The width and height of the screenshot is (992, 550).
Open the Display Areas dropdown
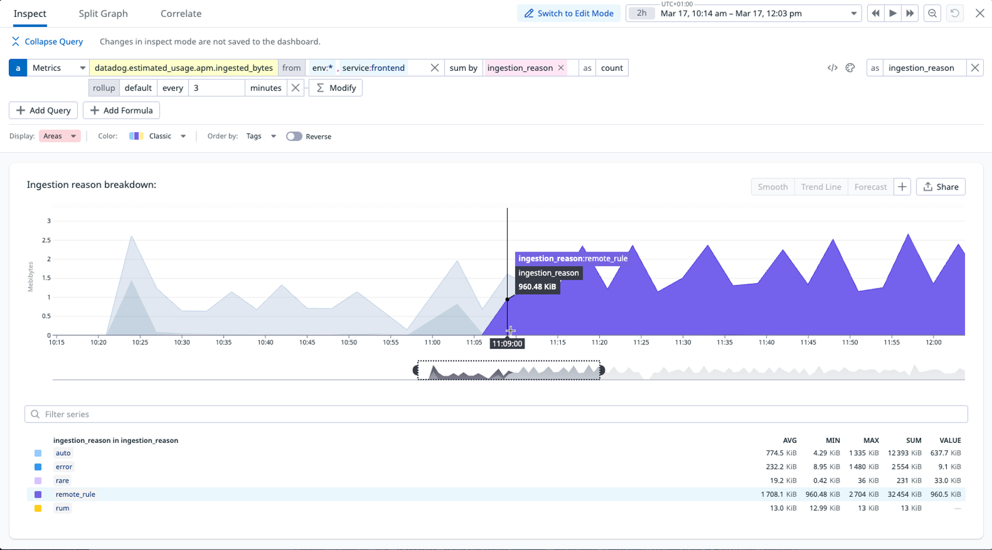pos(59,136)
